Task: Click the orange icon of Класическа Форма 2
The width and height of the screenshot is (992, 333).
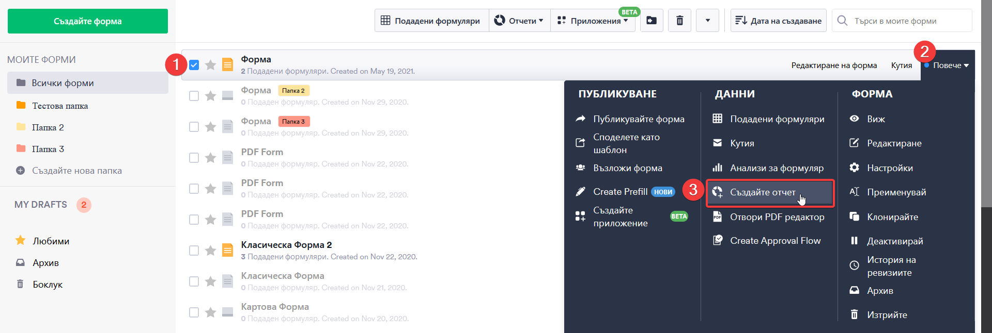Action: click(x=227, y=251)
